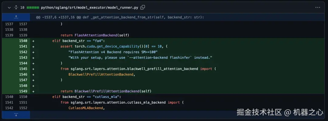Select added line number 1549
The image size is (328, 121).
click(x=23, y=91)
